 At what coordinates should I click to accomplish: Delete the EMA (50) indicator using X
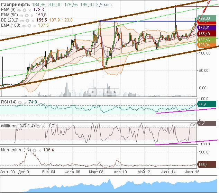32,16
